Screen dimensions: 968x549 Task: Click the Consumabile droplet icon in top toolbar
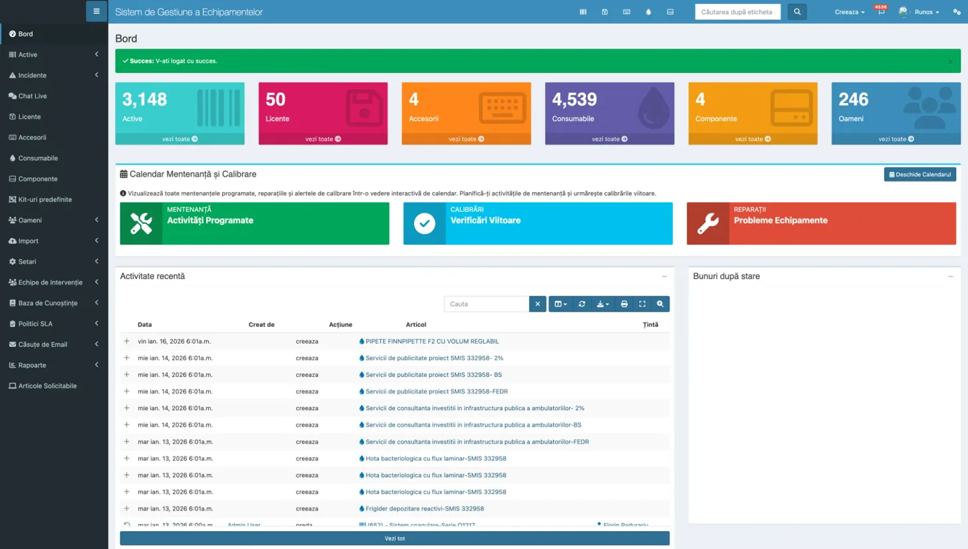[649, 11]
